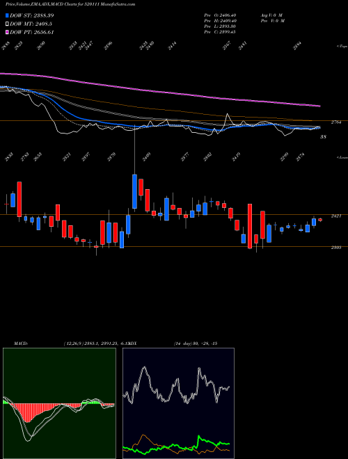Click the 2577 lows tick label

click(185, 157)
